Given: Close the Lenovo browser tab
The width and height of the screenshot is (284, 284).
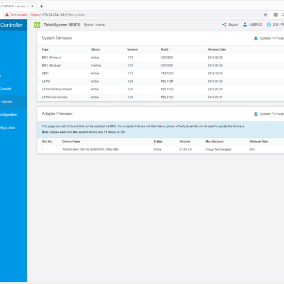Looking at the screenshot, I should pyautogui.click(x=33, y=6).
